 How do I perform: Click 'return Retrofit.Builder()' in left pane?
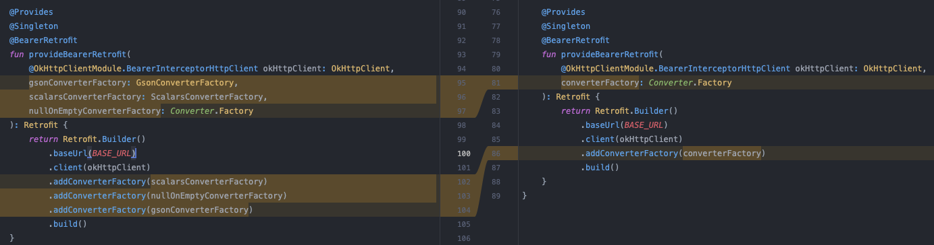[87, 139]
